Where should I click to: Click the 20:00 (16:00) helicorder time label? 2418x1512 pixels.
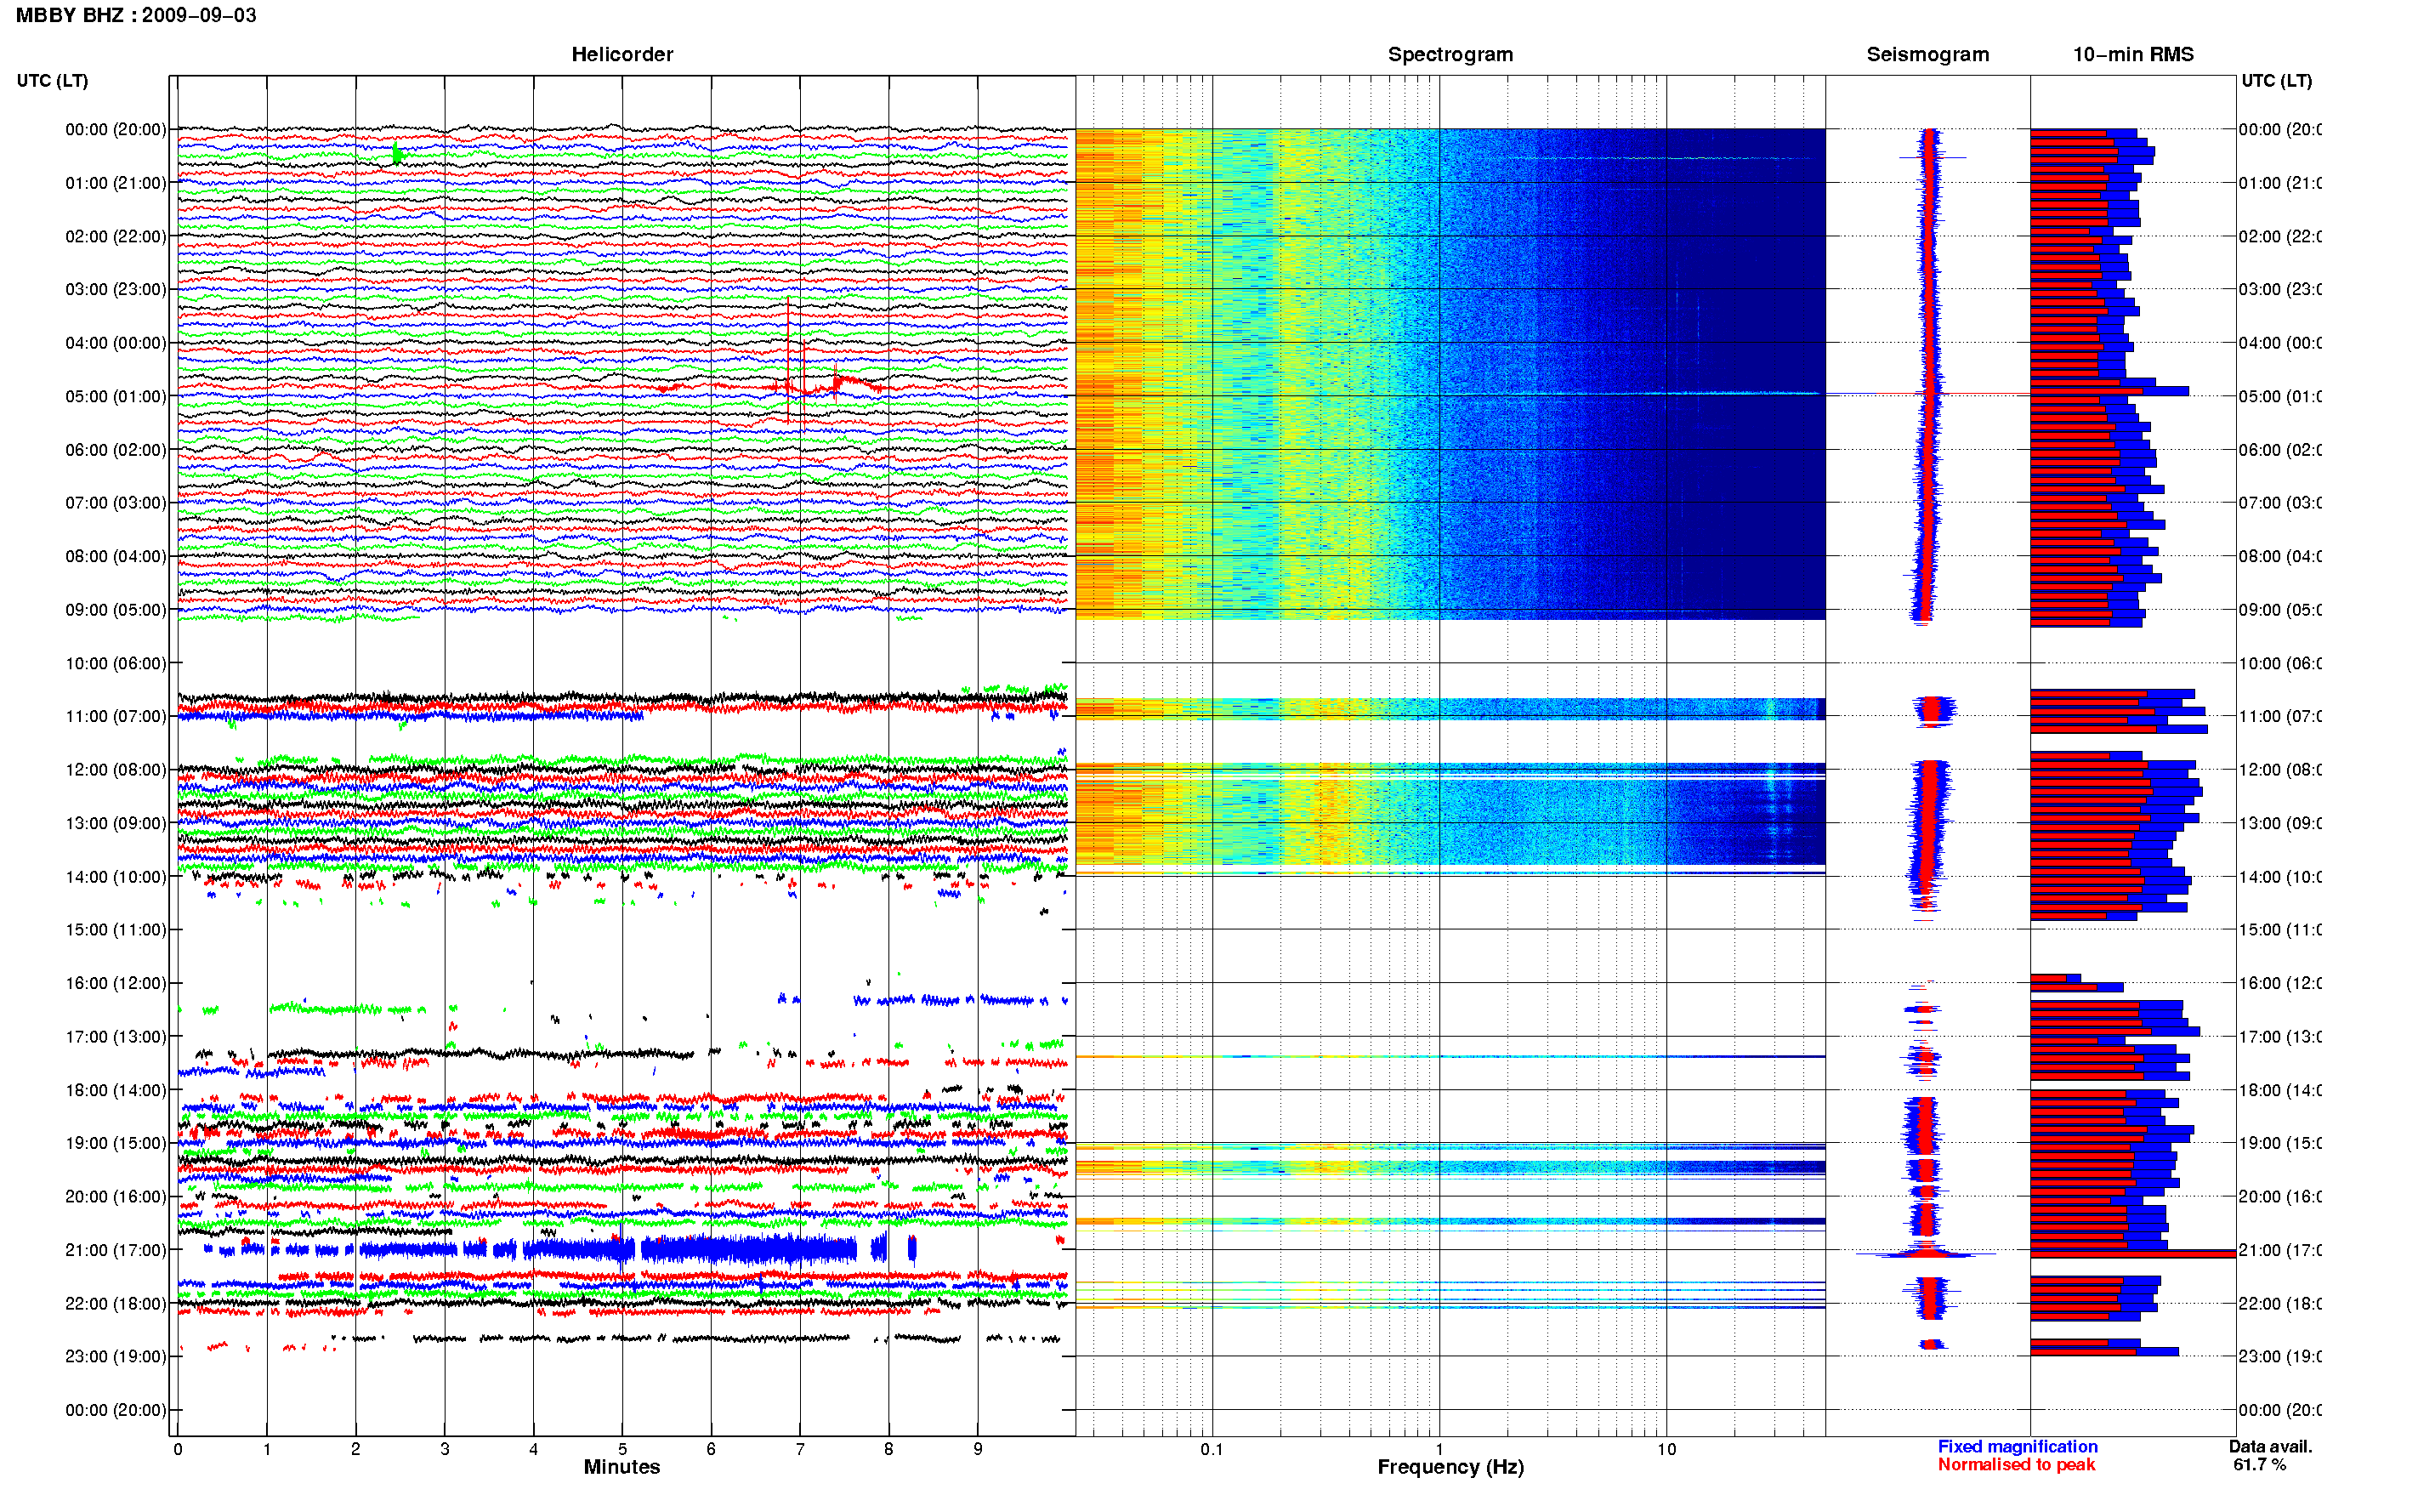point(116,1196)
